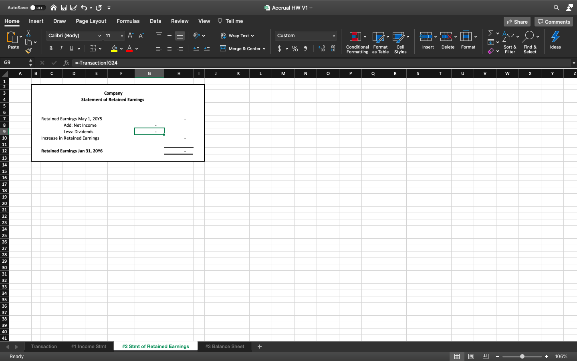This screenshot has height=361, width=577.
Task: Zoom in with plus button
Action: [547, 356]
